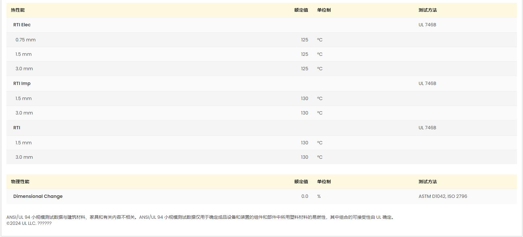Click 3.0 mm under RTI Imp
The height and width of the screenshot is (237, 523).
click(x=24, y=113)
